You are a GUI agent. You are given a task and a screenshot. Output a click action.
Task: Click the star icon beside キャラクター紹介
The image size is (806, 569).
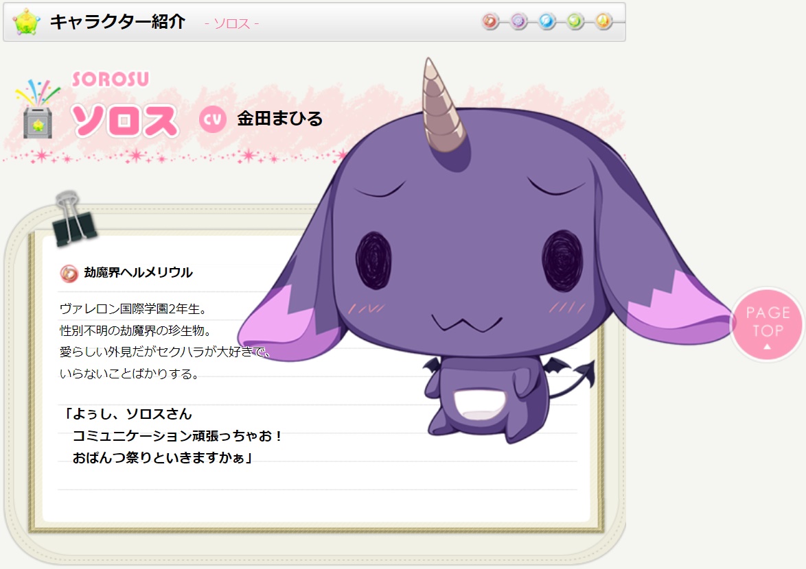[26, 22]
